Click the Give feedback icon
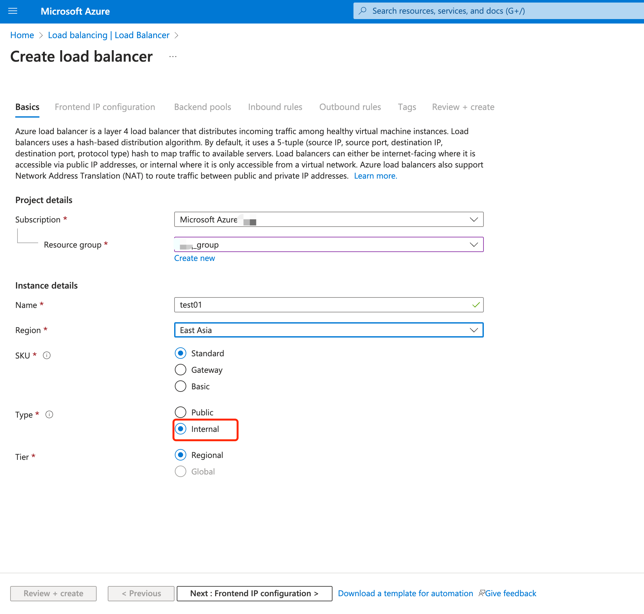The height and width of the screenshot is (614, 644). pos(481,593)
